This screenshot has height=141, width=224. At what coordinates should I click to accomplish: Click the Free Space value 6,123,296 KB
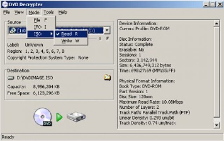click(46, 93)
